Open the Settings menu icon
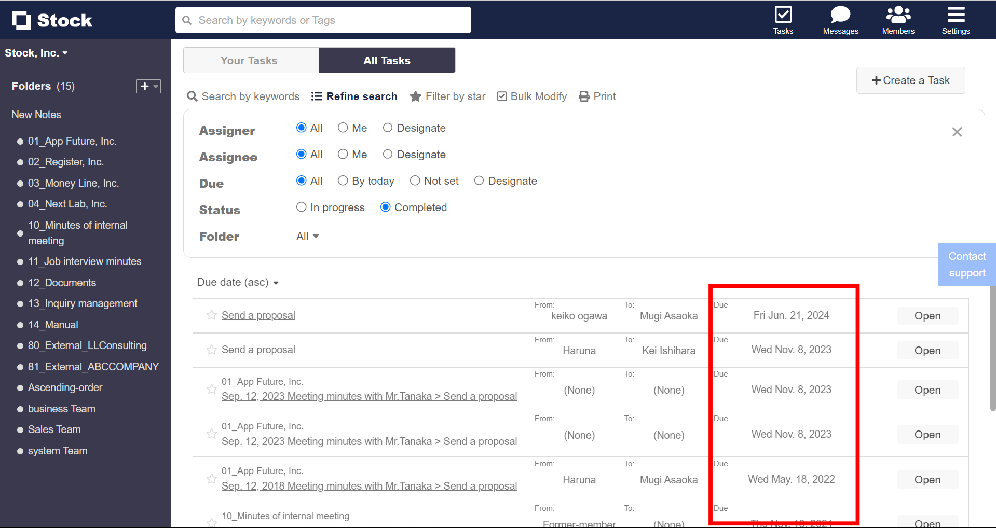The height and width of the screenshot is (528, 996). [x=955, y=14]
